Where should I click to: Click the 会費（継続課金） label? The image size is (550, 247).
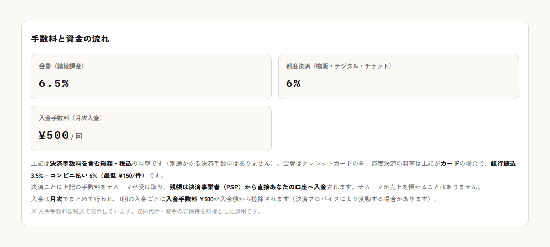(x=62, y=66)
